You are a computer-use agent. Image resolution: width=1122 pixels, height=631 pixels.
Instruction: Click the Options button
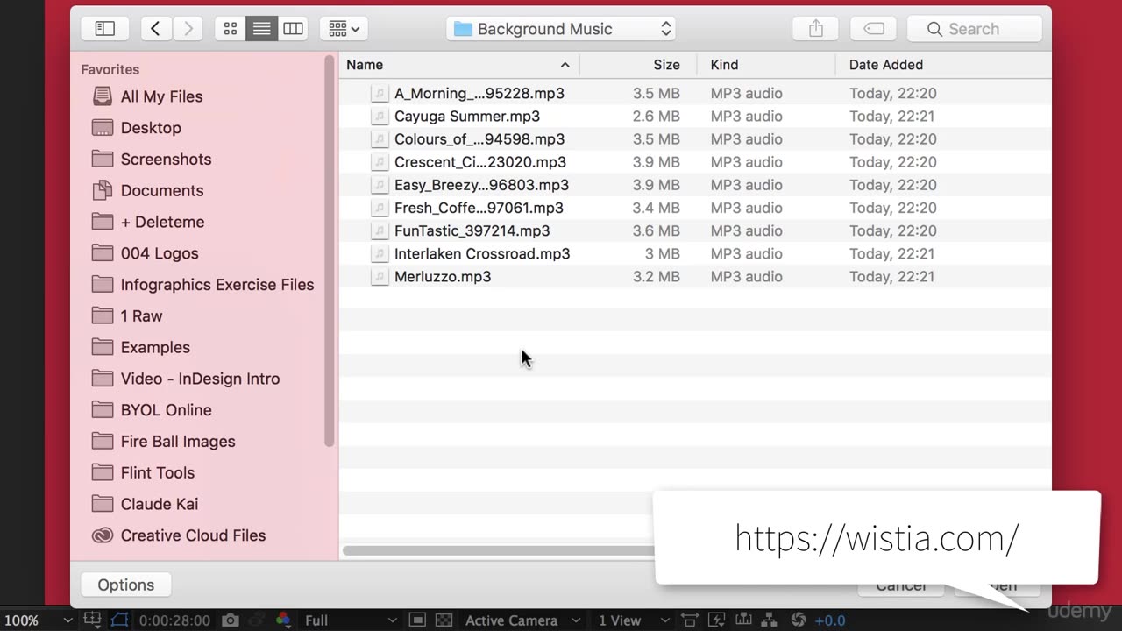point(126,585)
